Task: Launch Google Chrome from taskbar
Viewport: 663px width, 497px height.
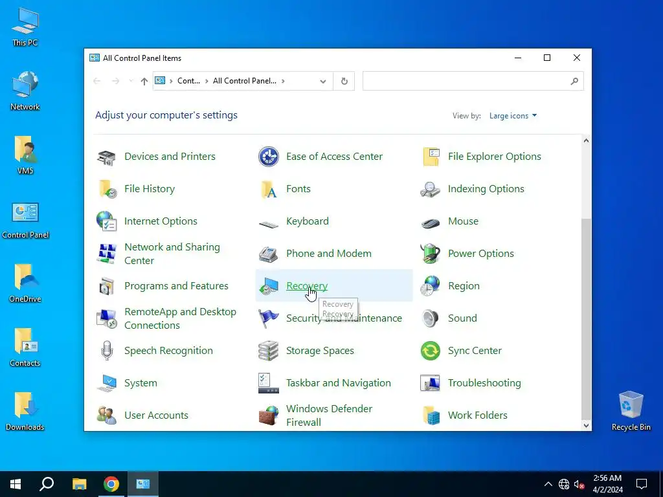Action: [x=111, y=484]
